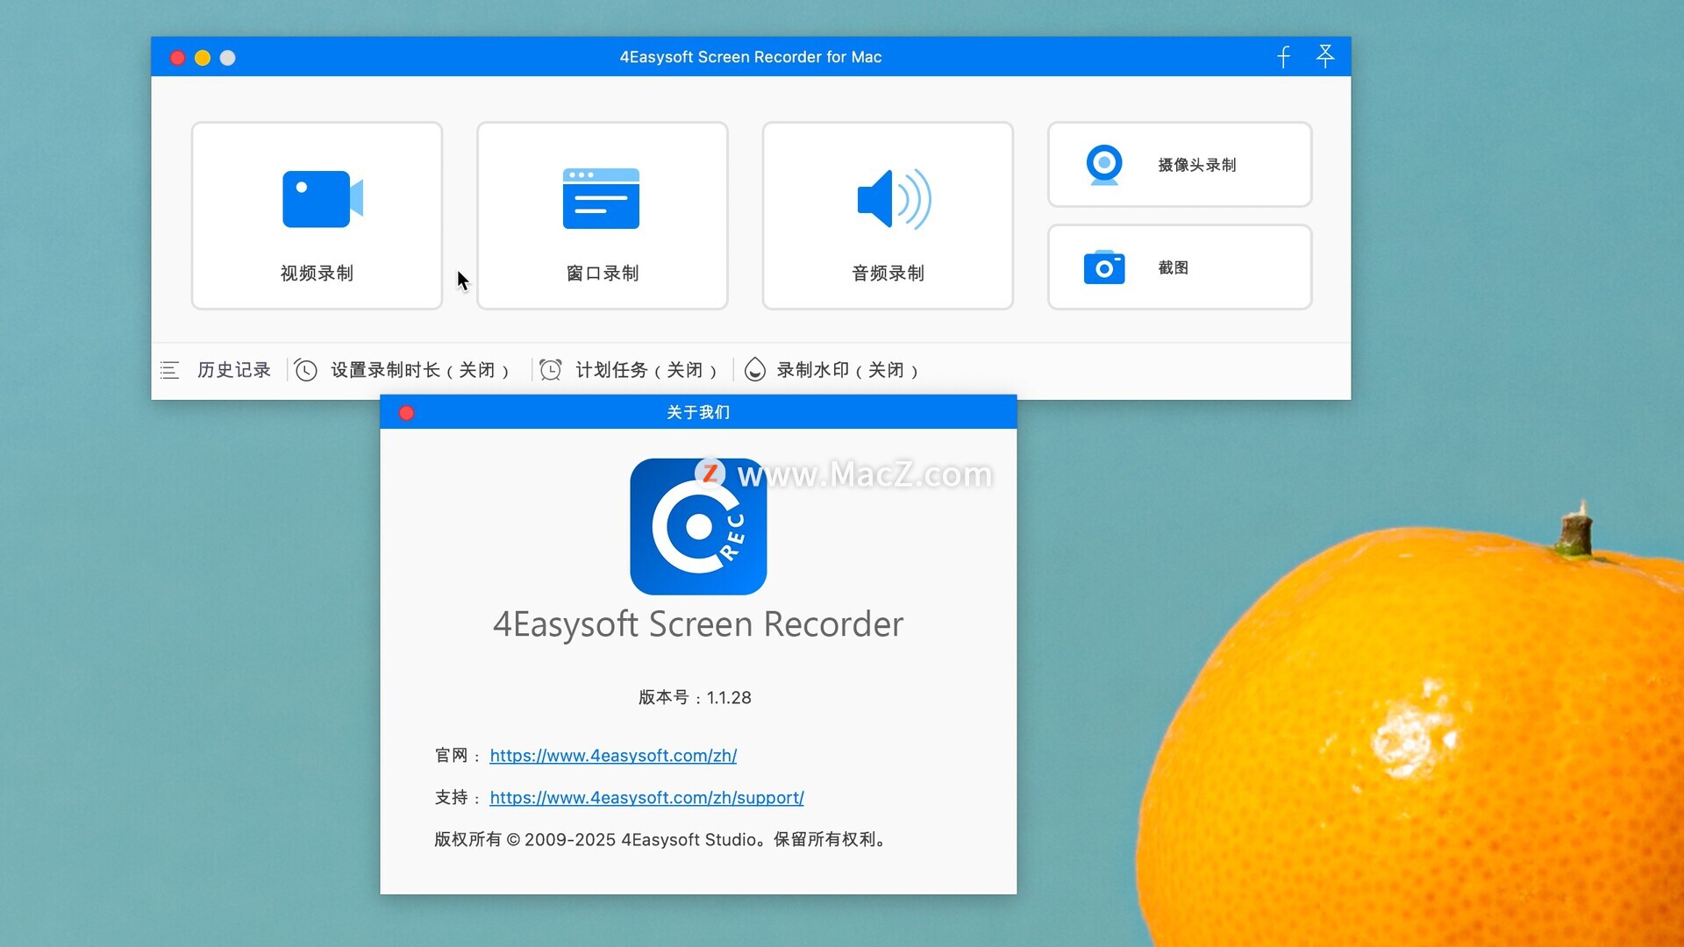
Task: Click the 4Easysoft Screen Recorder product name text
Action: pos(698,624)
